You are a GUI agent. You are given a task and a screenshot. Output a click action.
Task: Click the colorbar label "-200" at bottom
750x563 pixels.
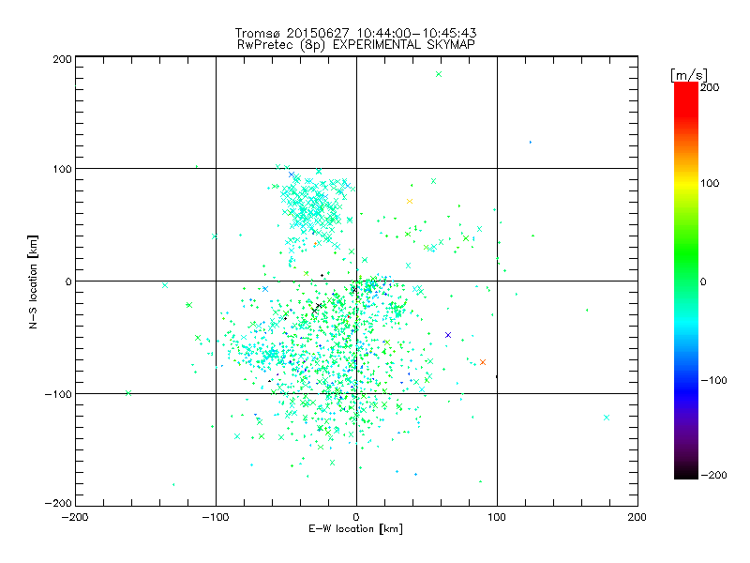(x=713, y=475)
